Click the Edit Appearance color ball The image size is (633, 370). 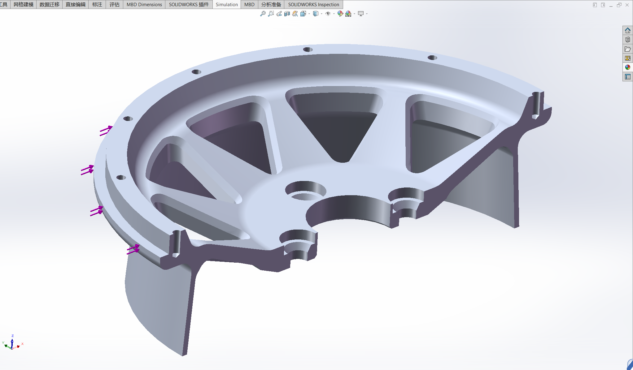pos(340,14)
